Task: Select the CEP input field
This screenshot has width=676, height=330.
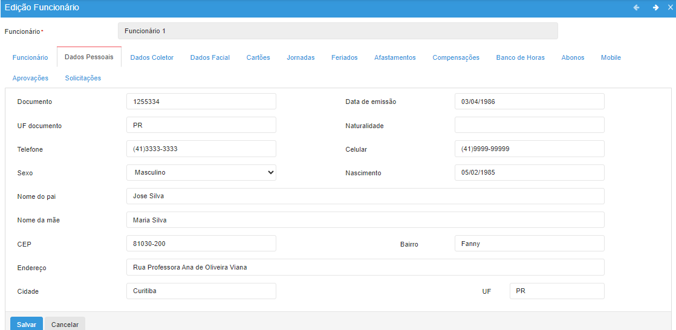Action: 201,244
